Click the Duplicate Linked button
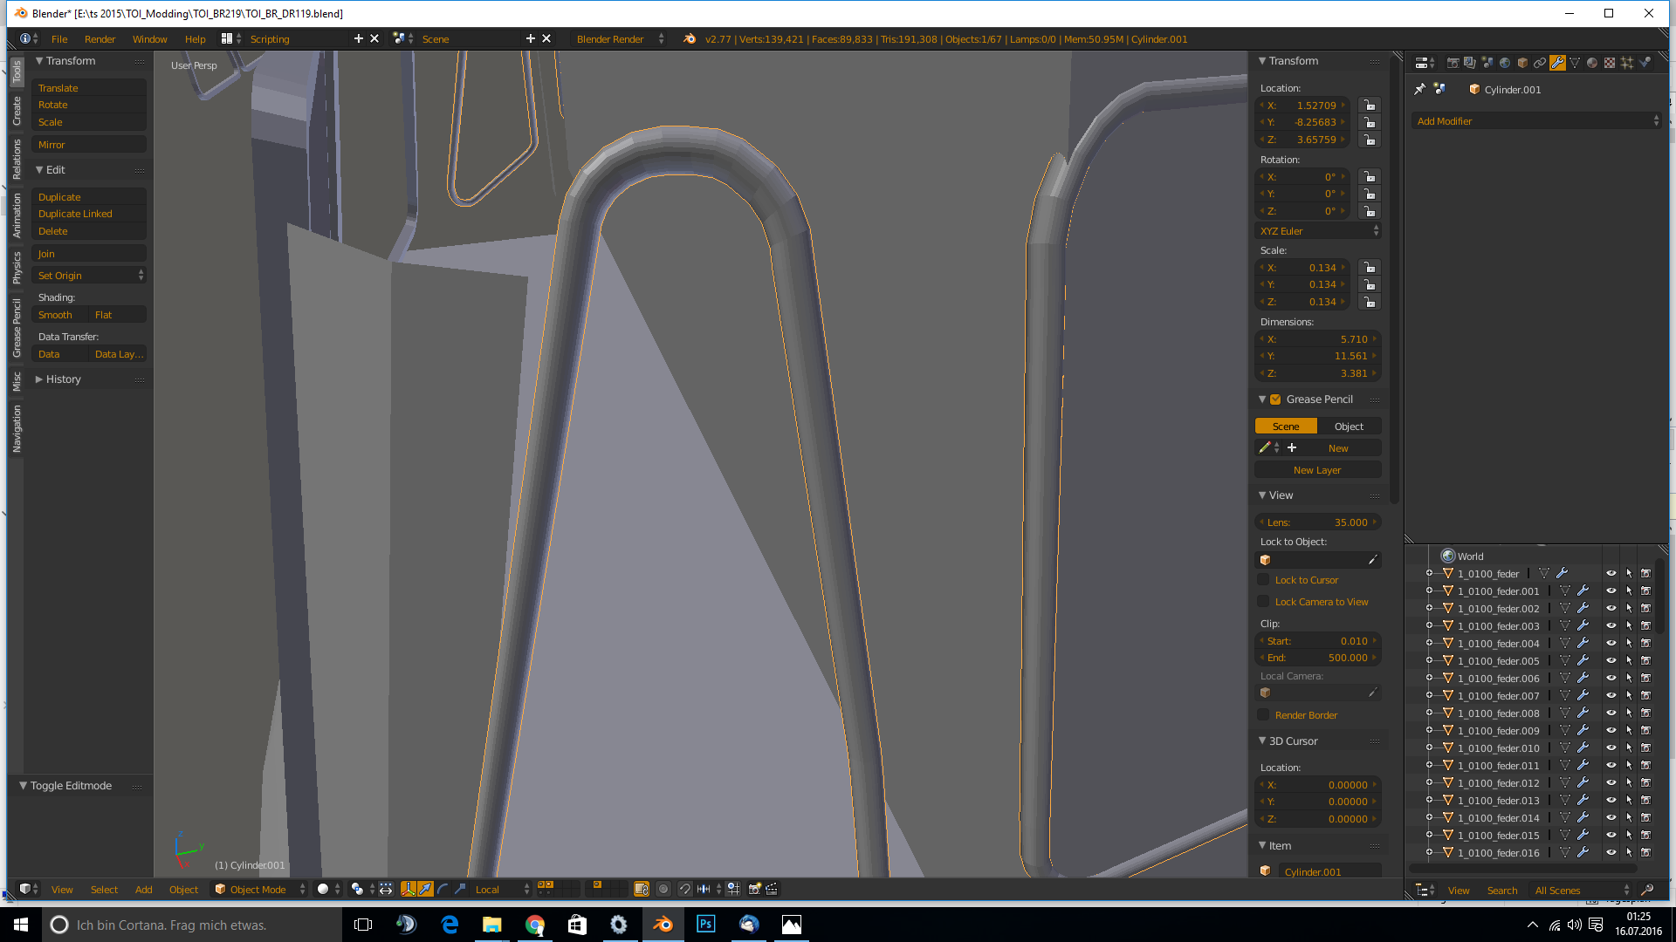1676x942 pixels. [76, 214]
